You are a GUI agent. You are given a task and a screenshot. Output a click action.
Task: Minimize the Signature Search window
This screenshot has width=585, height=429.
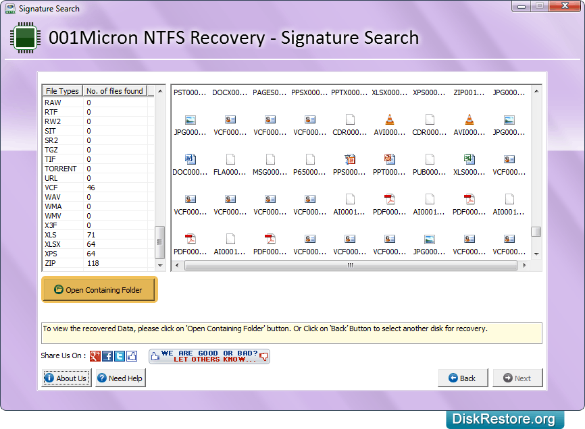(x=522, y=6)
